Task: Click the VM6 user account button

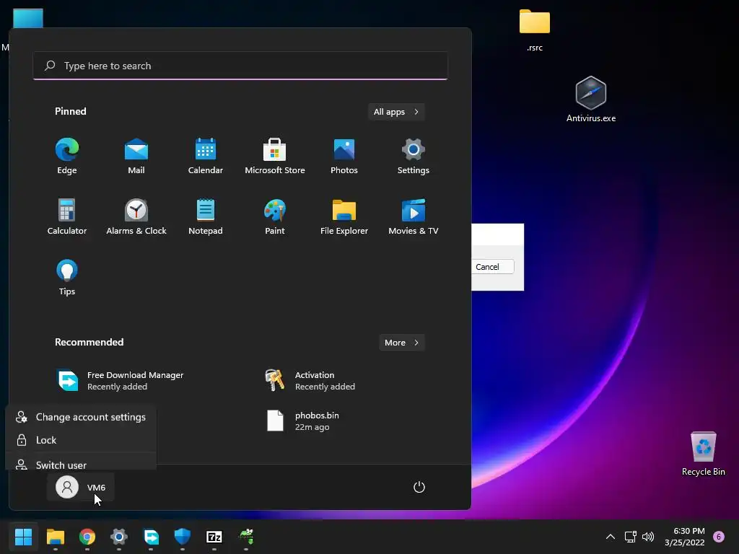Action: pos(81,487)
